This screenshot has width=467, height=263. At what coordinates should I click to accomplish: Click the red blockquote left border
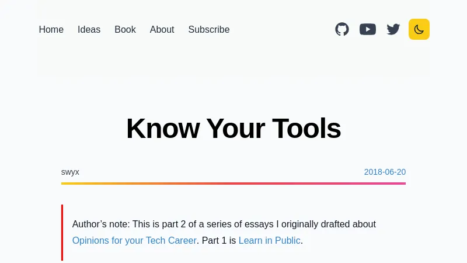(x=62, y=232)
